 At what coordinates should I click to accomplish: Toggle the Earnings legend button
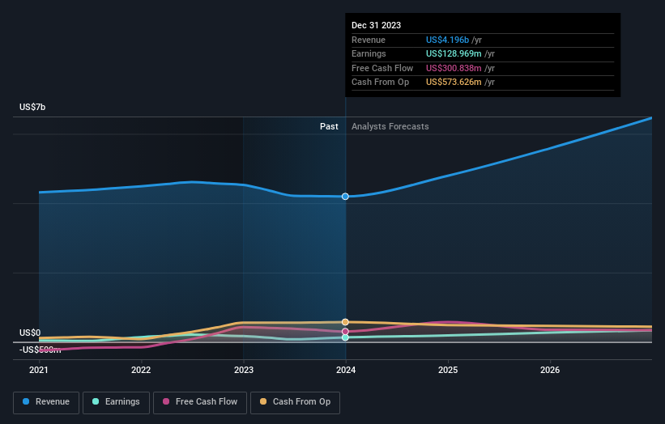click(116, 402)
